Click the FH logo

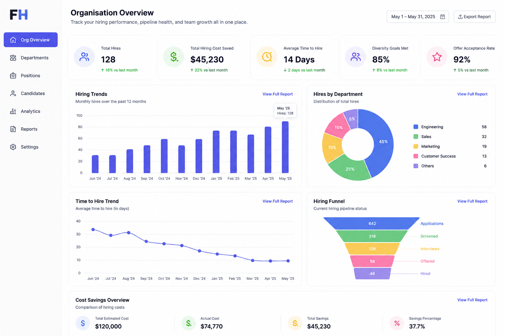pos(19,15)
